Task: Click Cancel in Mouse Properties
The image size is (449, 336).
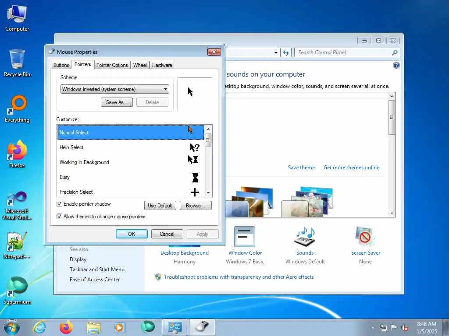Action: [167, 234]
